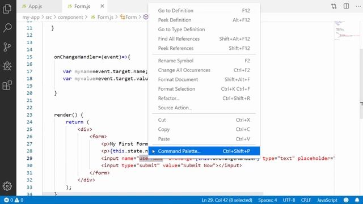Click myvalue variable on line 18
This screenshot has height=204, width=363.
(x=85, y=79)
